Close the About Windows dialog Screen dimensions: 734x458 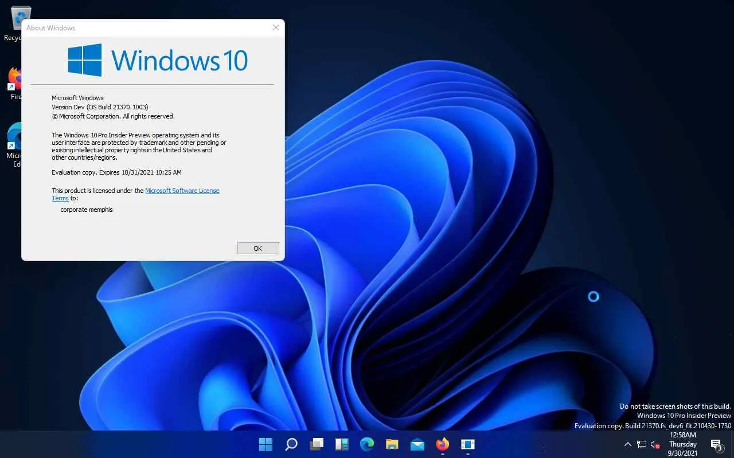276,27
